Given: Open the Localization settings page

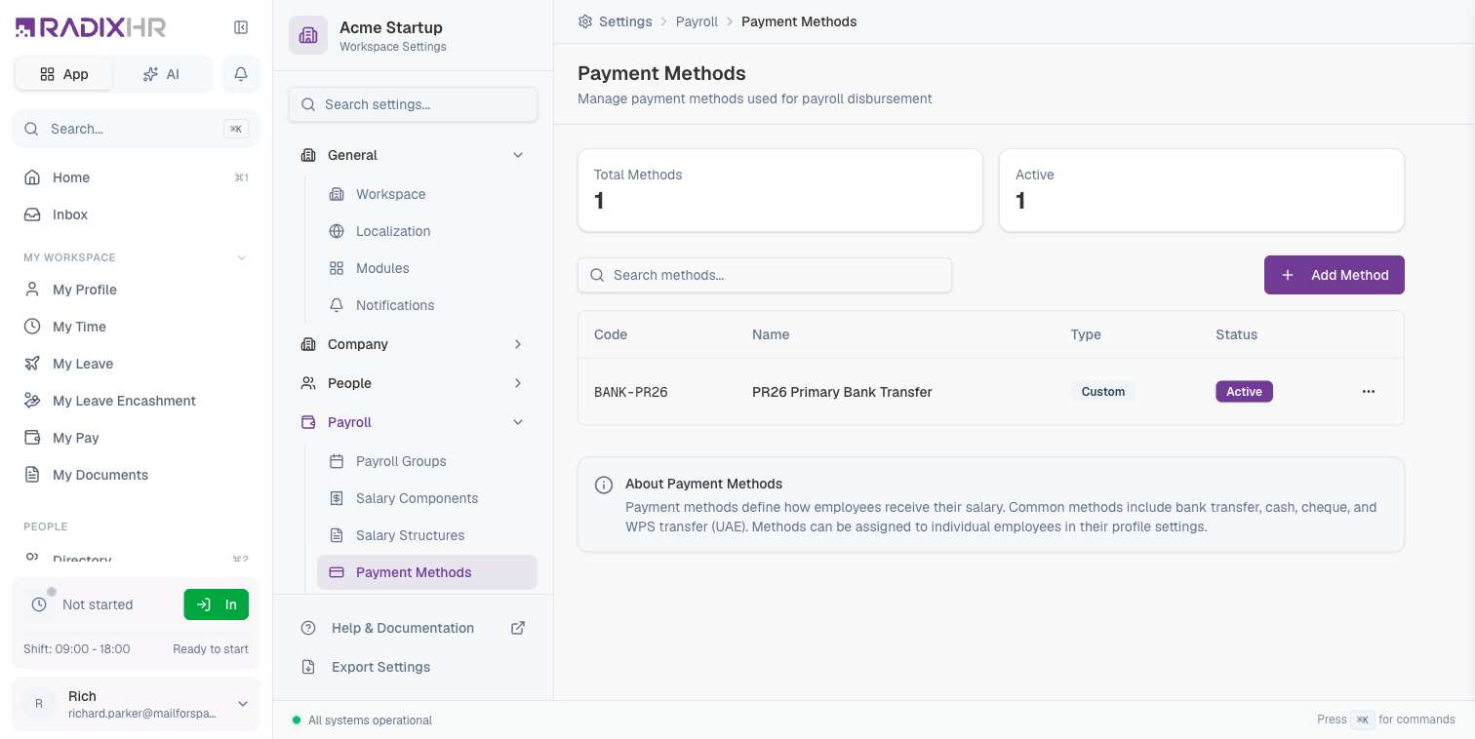Looking at the screenshot, I should point(427,231).
